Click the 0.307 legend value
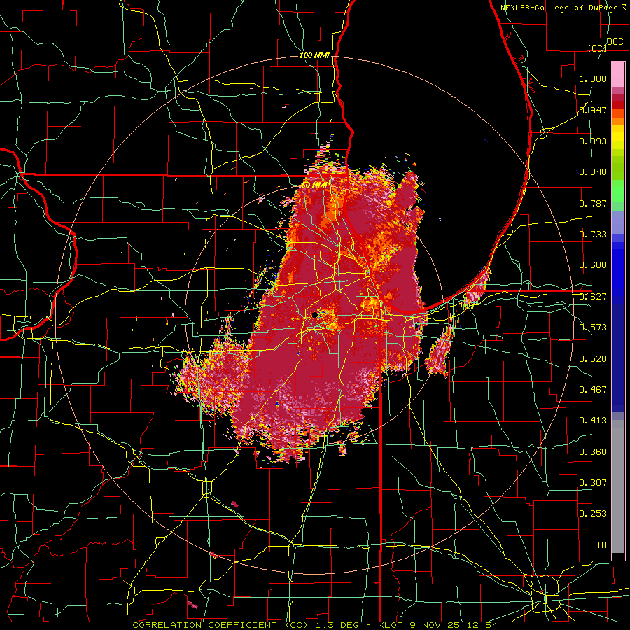 click(593, 483)
